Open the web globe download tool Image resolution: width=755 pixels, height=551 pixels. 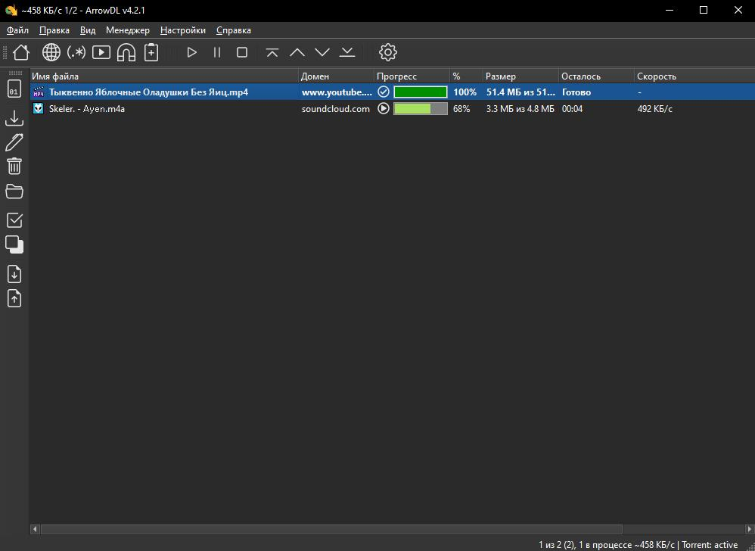click(x=51, y=52)
